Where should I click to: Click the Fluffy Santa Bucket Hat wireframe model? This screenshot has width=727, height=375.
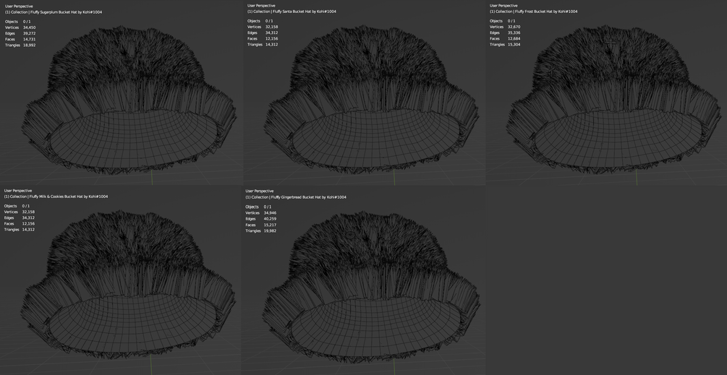371,100
